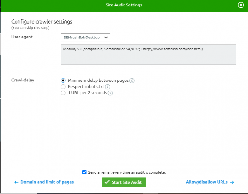Click the Mozilla/5.0 user agent string box
The image size is (248, 194).
pos(148,55)
